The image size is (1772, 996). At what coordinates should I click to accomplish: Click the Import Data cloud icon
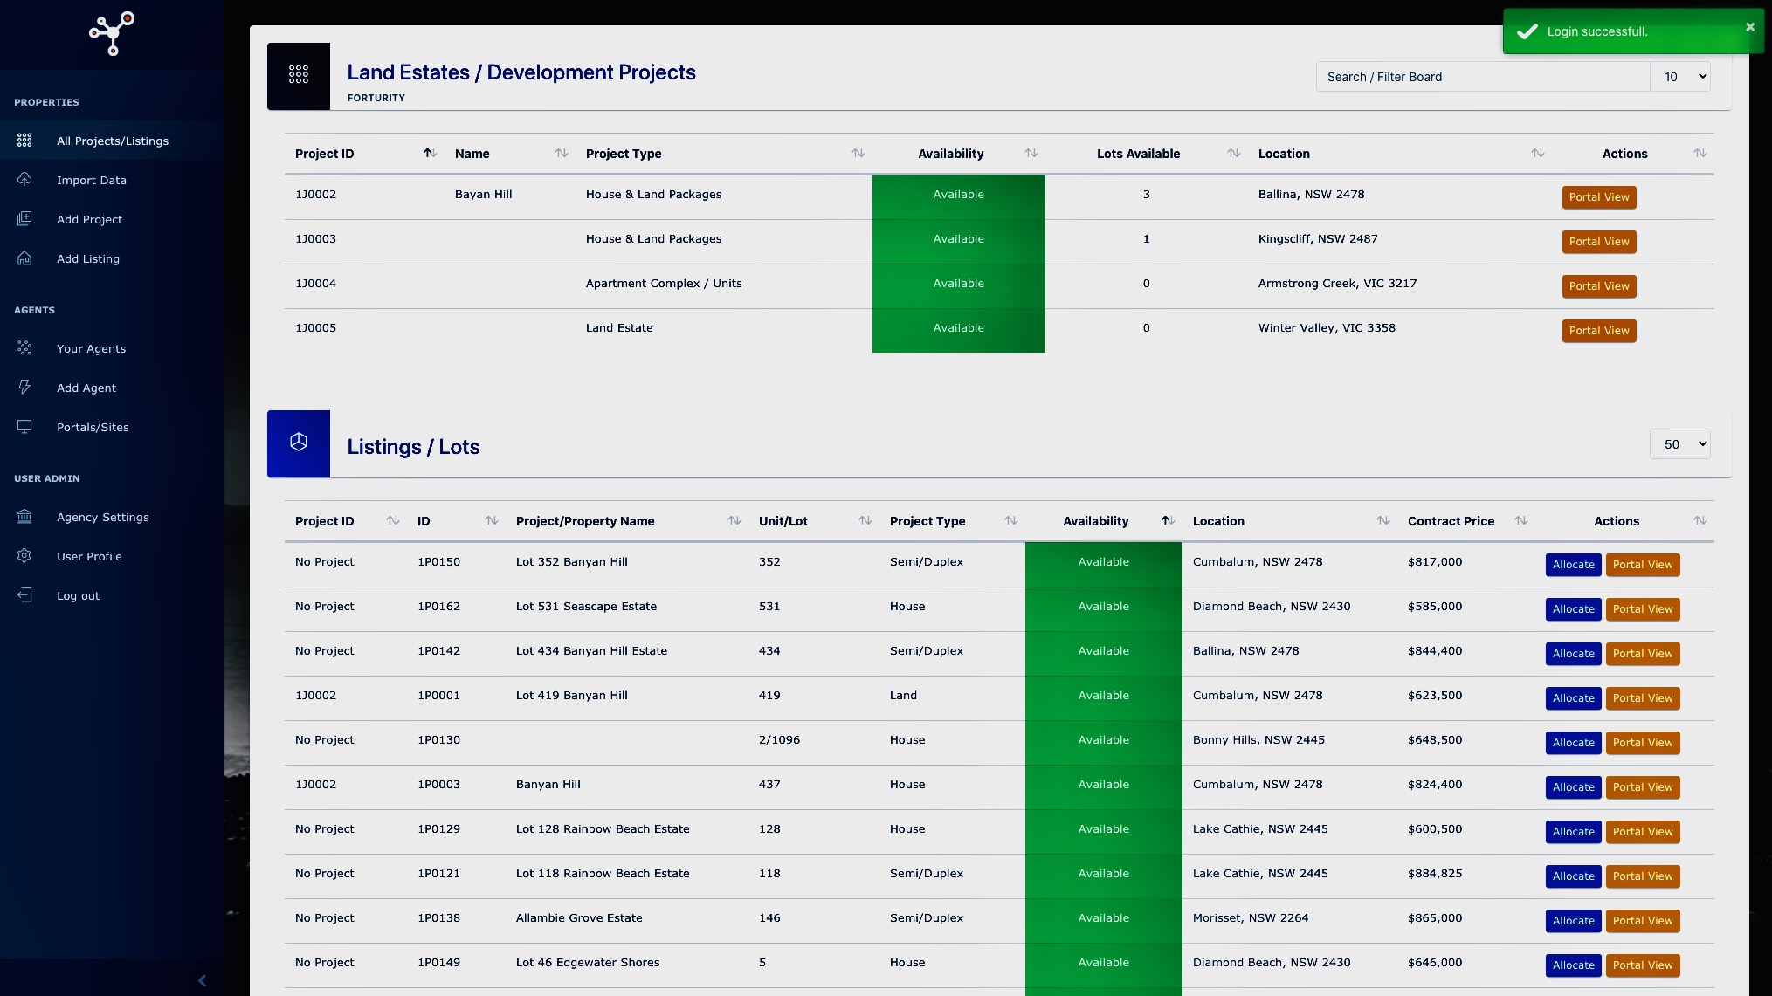click(x=24, y=179)
